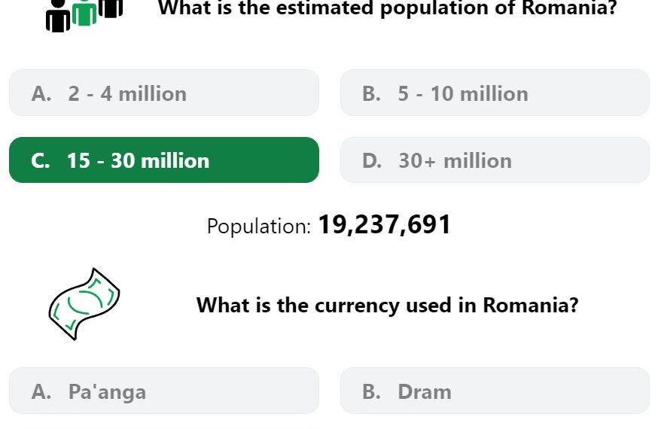Click the green circle on the banknote

click(84, 303)
